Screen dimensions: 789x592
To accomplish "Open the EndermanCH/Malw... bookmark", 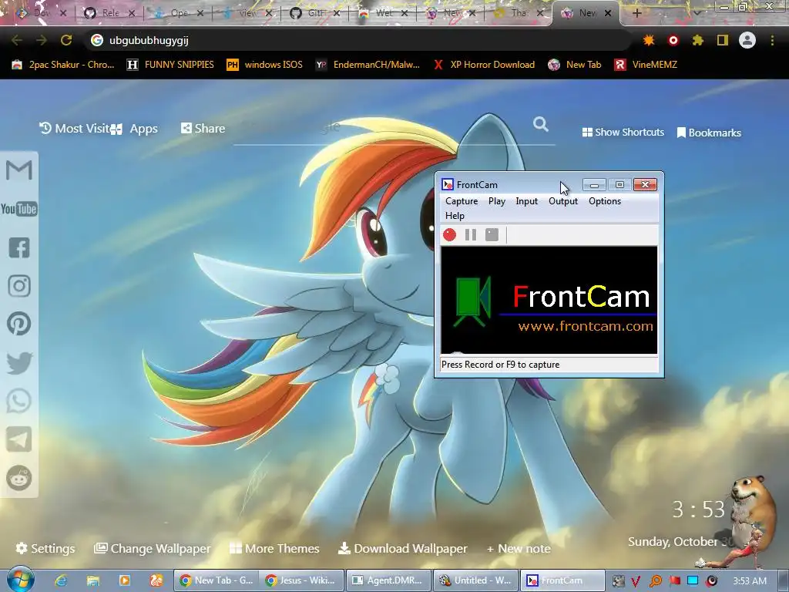I will [x=368, y=65].
